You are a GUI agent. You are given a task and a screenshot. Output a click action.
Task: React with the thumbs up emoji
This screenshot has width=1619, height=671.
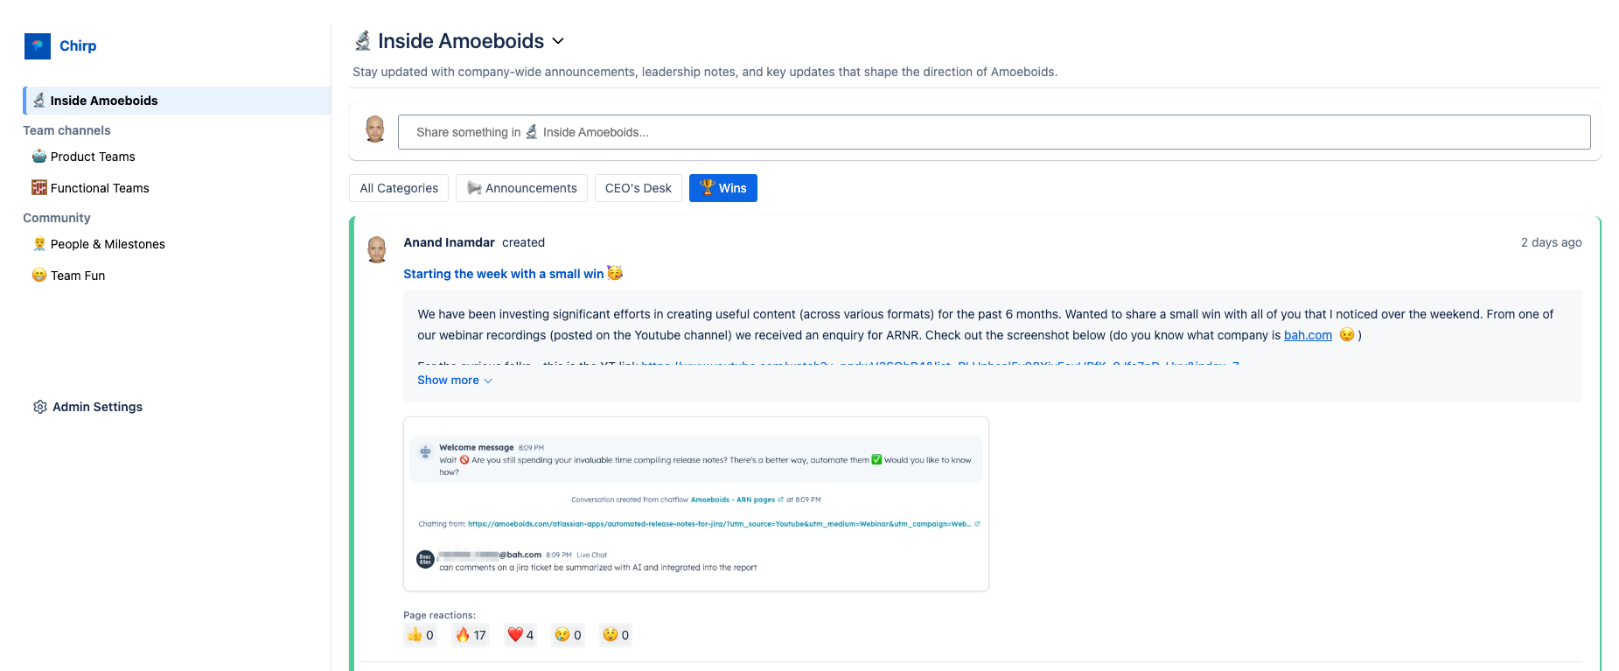(421, 635)
